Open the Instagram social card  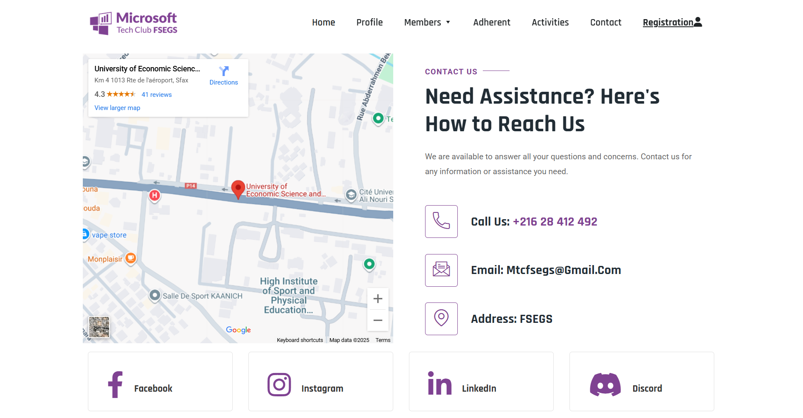[x=321, y=381]
